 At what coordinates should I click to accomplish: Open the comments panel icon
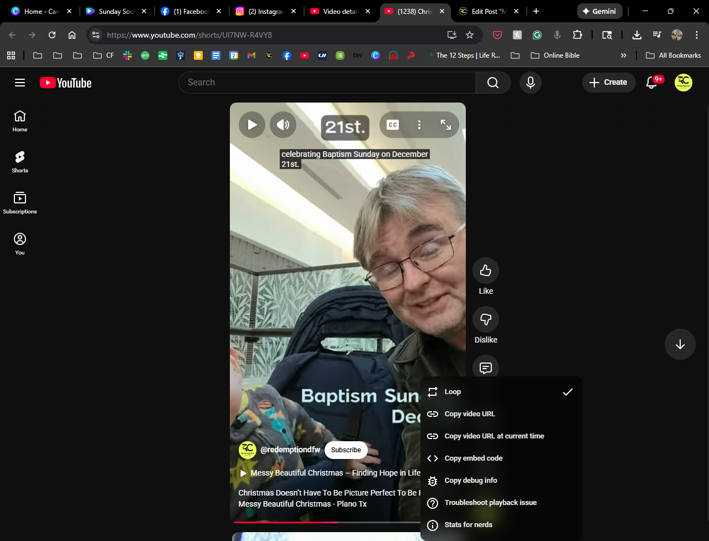[486, 367]
